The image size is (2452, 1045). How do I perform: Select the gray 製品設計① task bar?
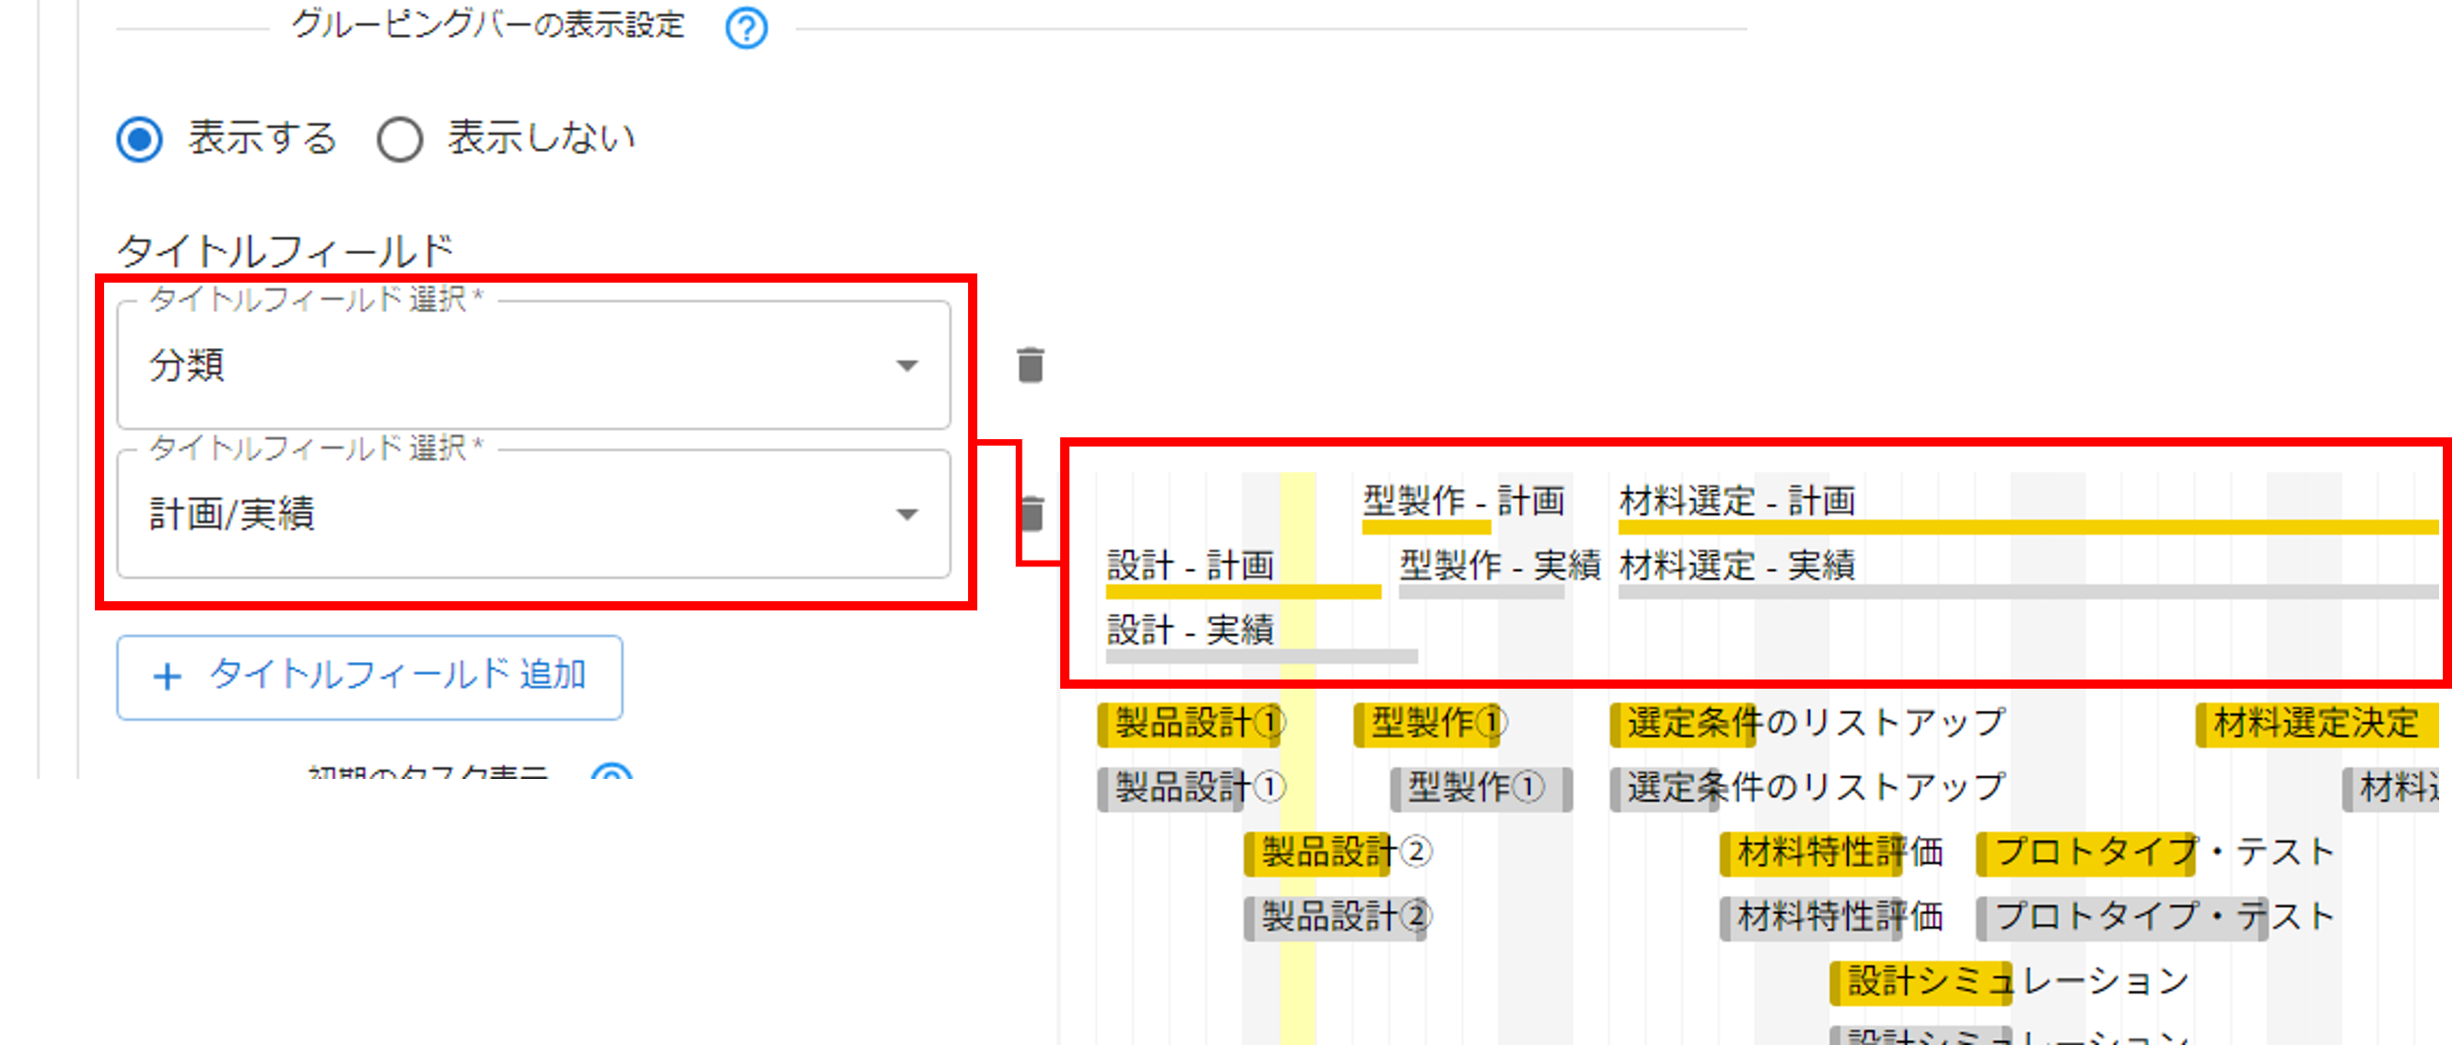[x=1170, y=789]
